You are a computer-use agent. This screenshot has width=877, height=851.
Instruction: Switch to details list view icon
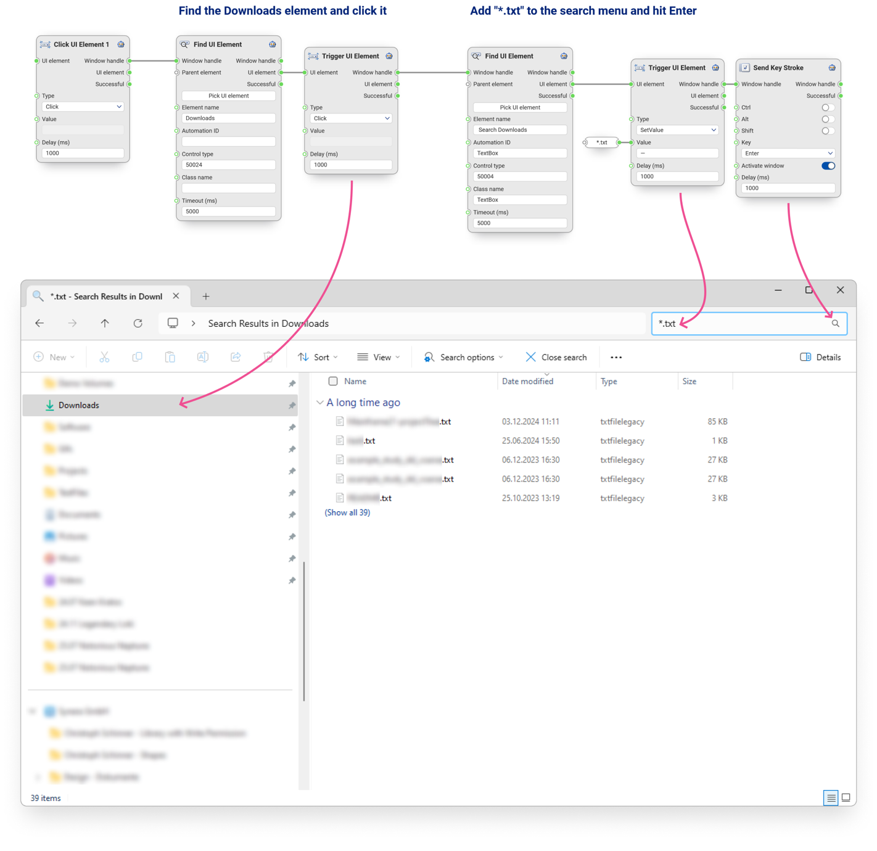pos(831,798)
